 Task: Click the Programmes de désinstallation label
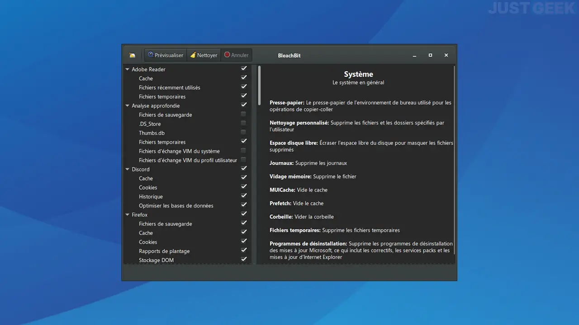pos(308,244)
